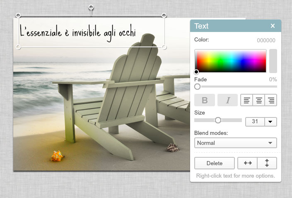This screenshot has height=198, width=292.
Task: Click the rotation handle above text box
Action: 91,8
